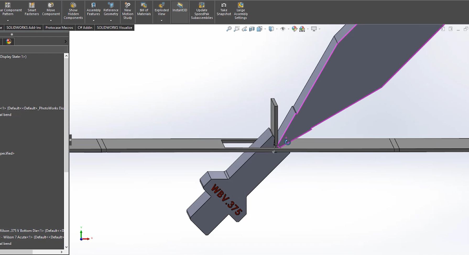Click Previous View icon

[x=244, y=29]
